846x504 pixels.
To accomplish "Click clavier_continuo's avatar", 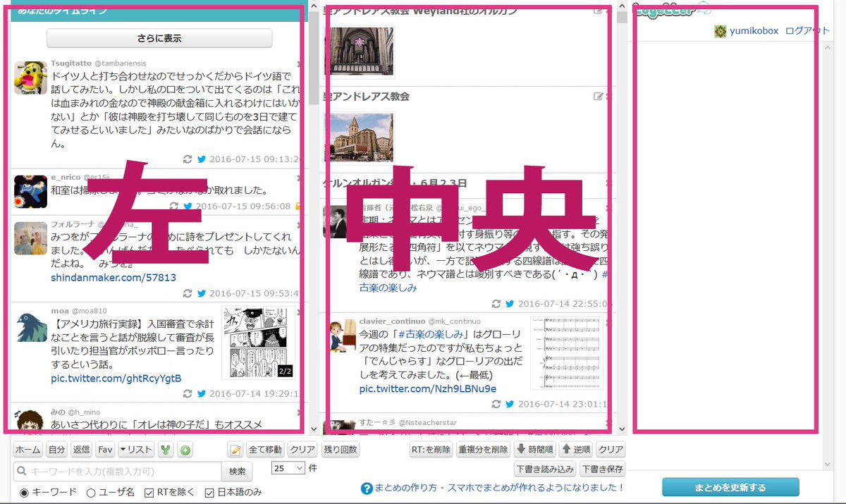I will point(343,336).
